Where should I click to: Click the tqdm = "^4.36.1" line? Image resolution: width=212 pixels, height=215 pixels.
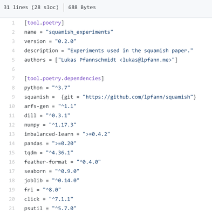[x=49, y=153]
